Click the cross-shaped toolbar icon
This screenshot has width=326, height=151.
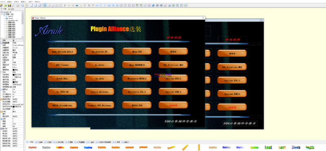tap(65, 5)
